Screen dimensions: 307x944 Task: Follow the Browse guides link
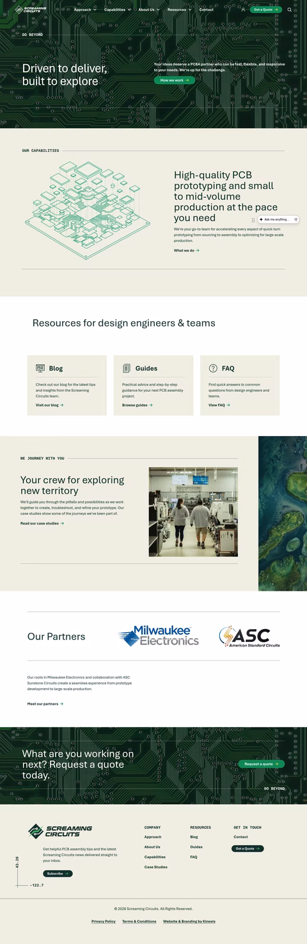(x=138, y=405)
